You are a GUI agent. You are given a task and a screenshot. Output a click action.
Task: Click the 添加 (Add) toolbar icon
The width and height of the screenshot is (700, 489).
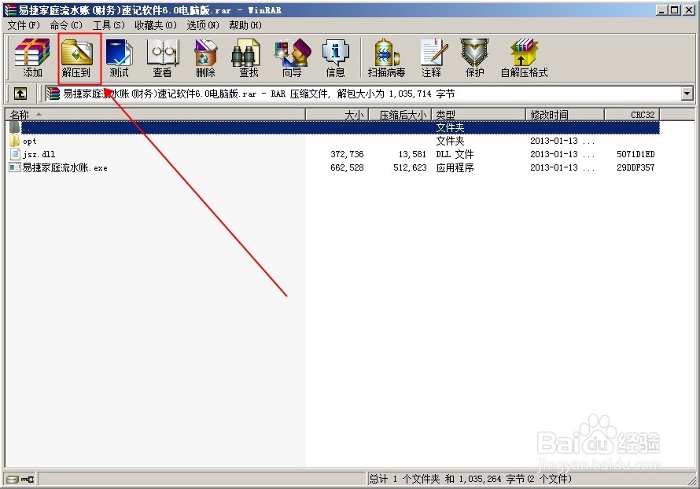coord(32,58)
